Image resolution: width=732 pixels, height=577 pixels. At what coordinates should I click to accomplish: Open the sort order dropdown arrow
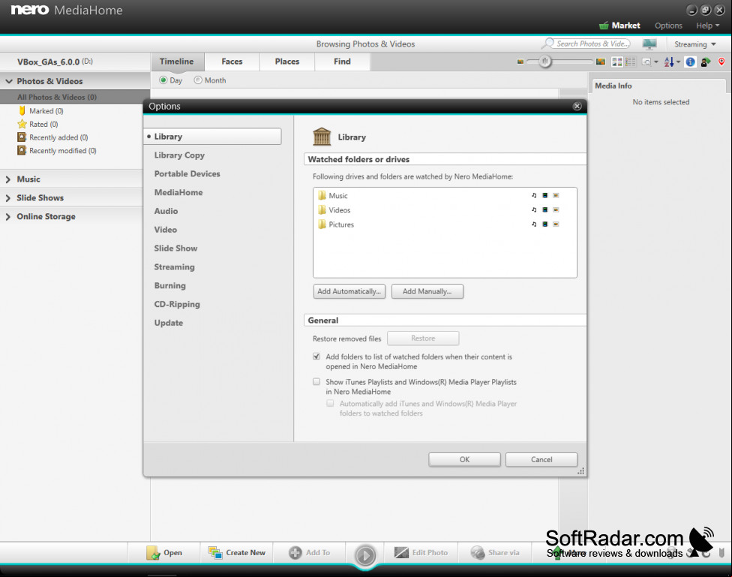pyautogui.click(x=678, y=62)
